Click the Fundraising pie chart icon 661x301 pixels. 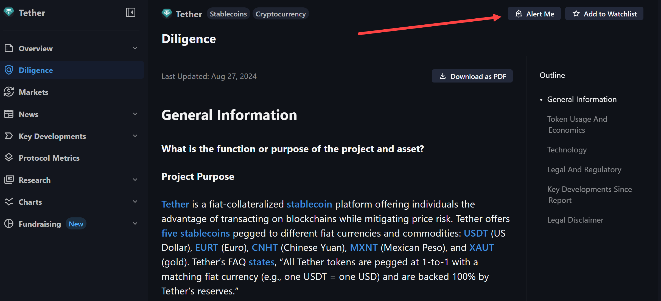(x=9, y=223)
